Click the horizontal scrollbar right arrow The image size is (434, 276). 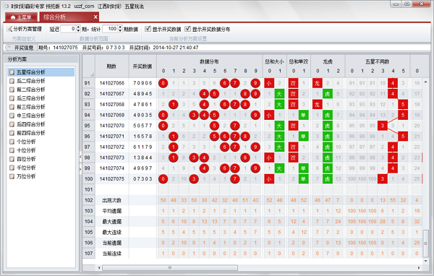pyautogui.click(x=419, y=268)
